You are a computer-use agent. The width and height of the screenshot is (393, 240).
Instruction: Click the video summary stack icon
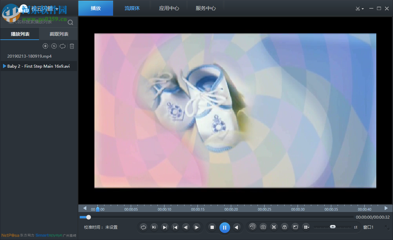pyautogui.click(x=285, y=227)
